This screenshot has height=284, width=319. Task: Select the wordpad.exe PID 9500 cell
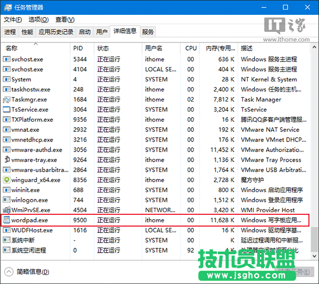point(80,220)
